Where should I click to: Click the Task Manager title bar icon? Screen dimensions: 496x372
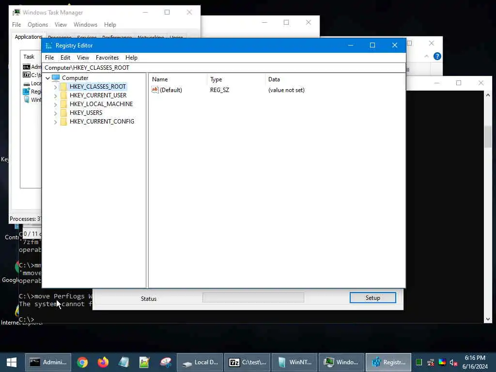pyautogui.click(x=16, y=12)
